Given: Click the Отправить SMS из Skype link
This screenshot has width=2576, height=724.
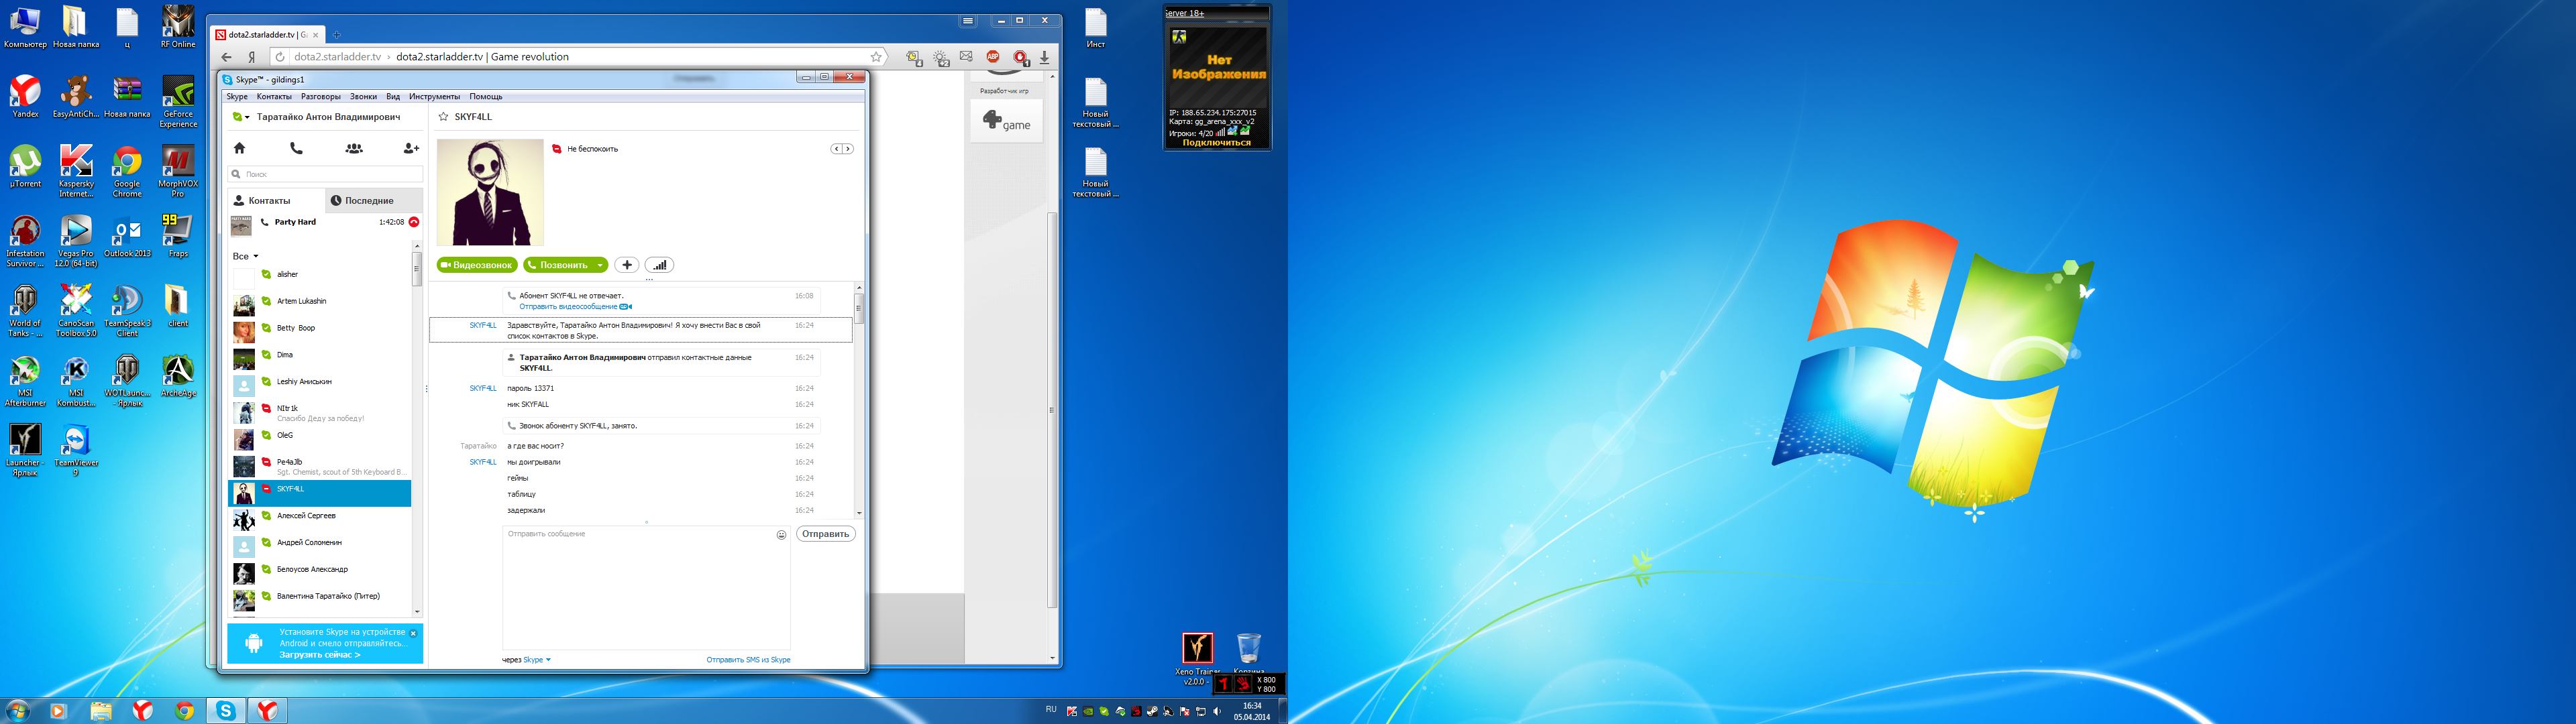Looking at the screenshot, I should click(x=748, y=660).
